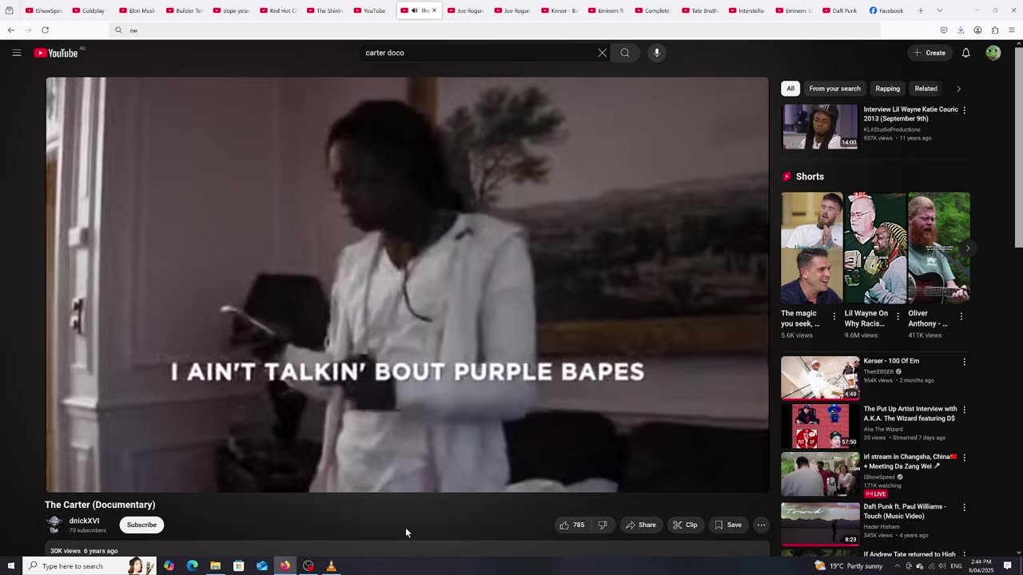Subscribe to the dnickXVI channel
Screen dimensions: 1023x575
(141, 525)
